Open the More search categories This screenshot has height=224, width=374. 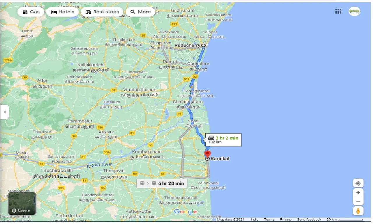click(140, 12)
